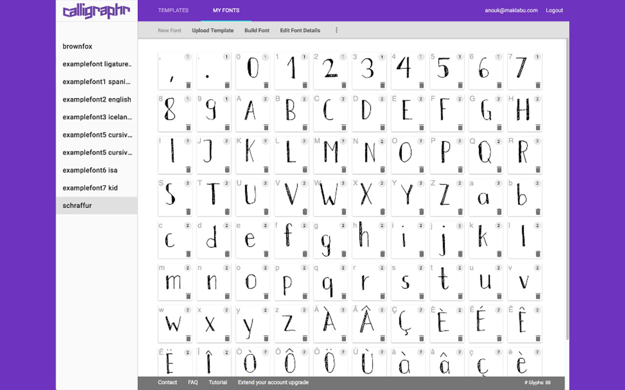This screenshot has width=625, height=390.
Task: Click Build Font
Action: pyautogui.click(x=257, y=30)
